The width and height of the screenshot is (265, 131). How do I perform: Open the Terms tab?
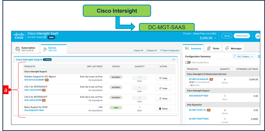point(213,48)
